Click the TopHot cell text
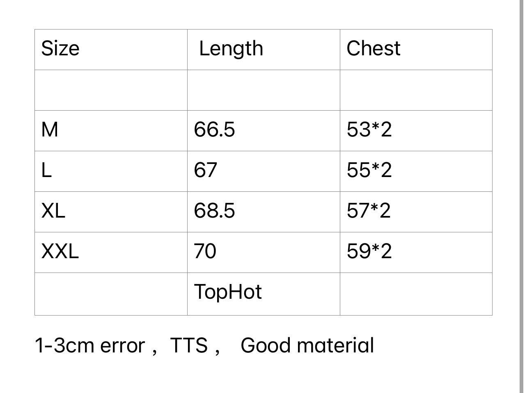This screenshot has height=393, width=527. pyautogui.click(x=228, y=292)
